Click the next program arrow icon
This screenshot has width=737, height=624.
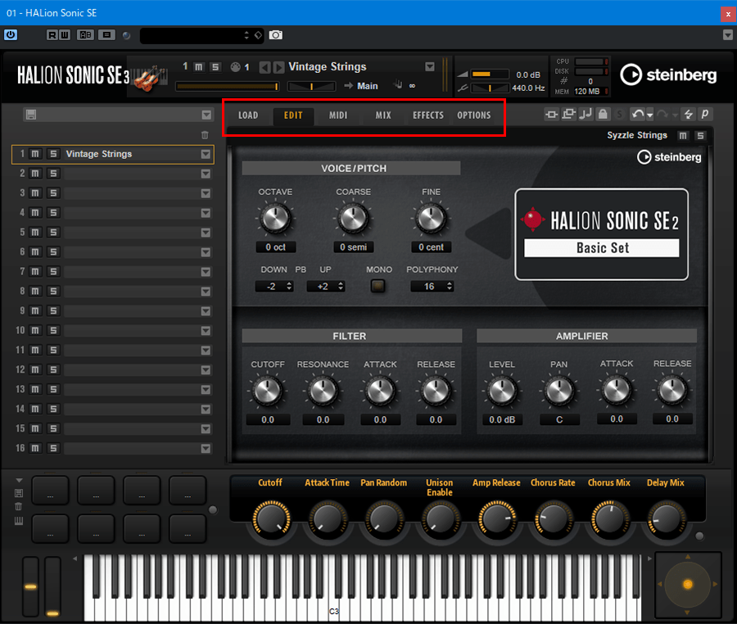[278, 67]
